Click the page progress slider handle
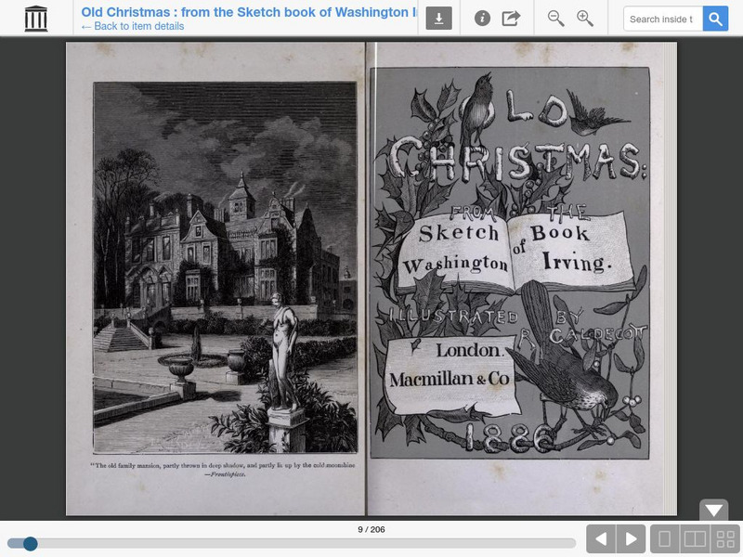Screen dimensions: 743x557 (x=30, y=542)
